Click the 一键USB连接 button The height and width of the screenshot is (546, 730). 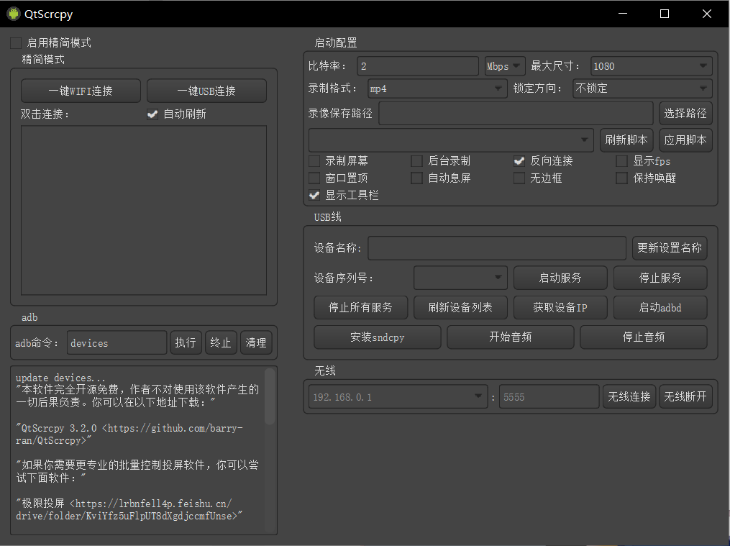tap(206, 91)
